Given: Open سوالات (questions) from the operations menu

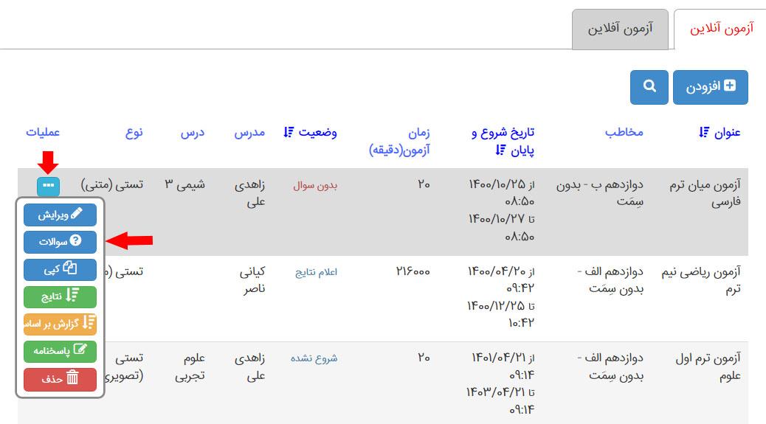Looking at the screenshot, I should 60,241.
